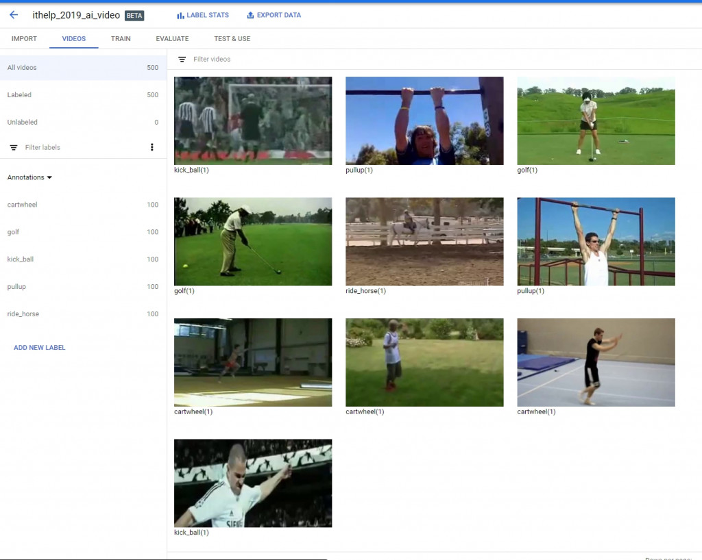Image resolution: width=702 pixels, height=560 pixels.
Task: Switch to the TRAIN tab
Action: [121, 39]
